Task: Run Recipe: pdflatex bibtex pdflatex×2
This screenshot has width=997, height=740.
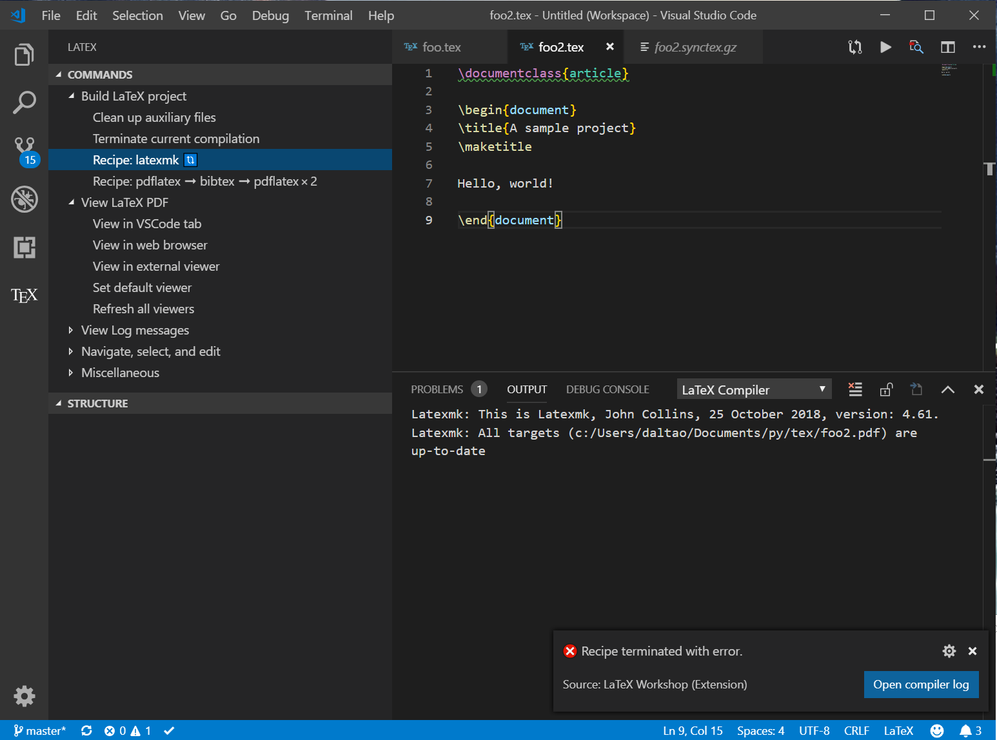Action: pyautogui.click(x=205, y=181)
